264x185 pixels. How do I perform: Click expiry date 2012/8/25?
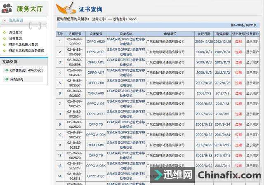(222, 83)
